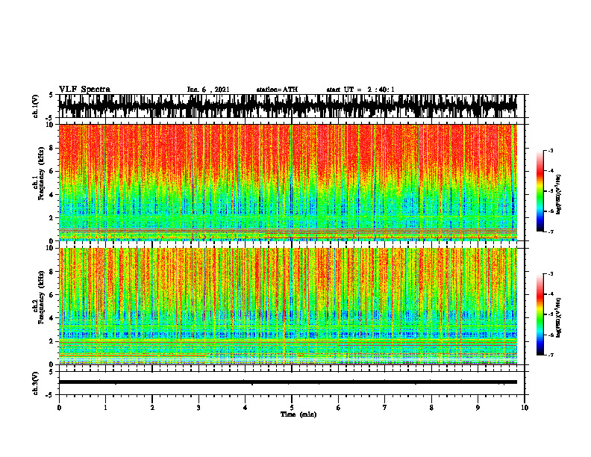Click the ch.1 colour scale bar

[540, 191]
